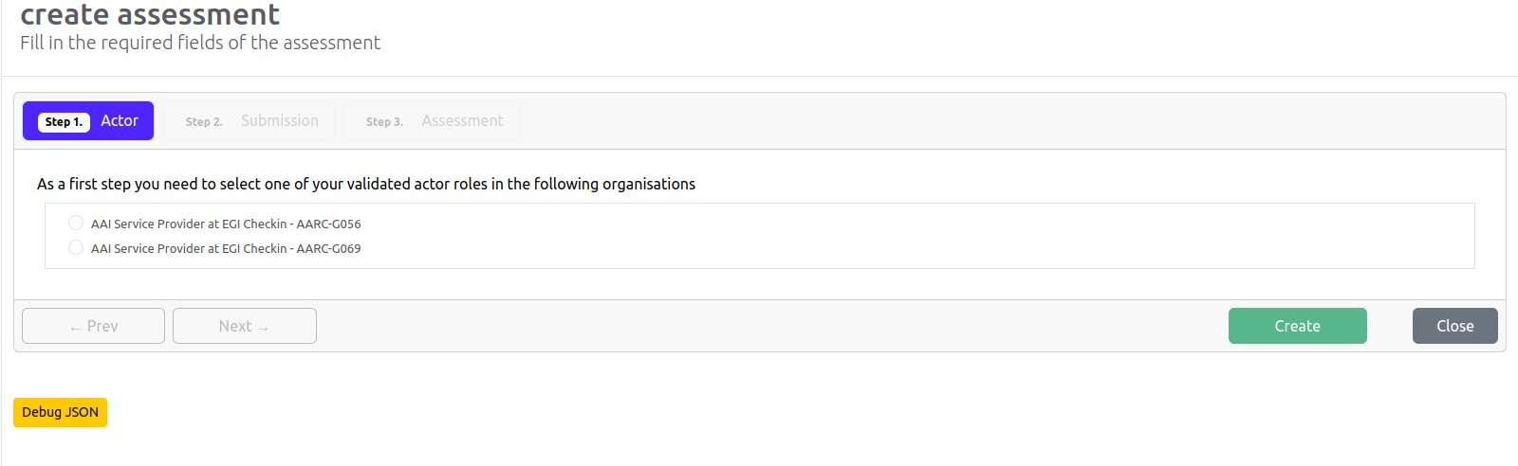Screen dimensions: 1518x466
Task: Dismiss the form with the Close button
Action: point(1455,326)
